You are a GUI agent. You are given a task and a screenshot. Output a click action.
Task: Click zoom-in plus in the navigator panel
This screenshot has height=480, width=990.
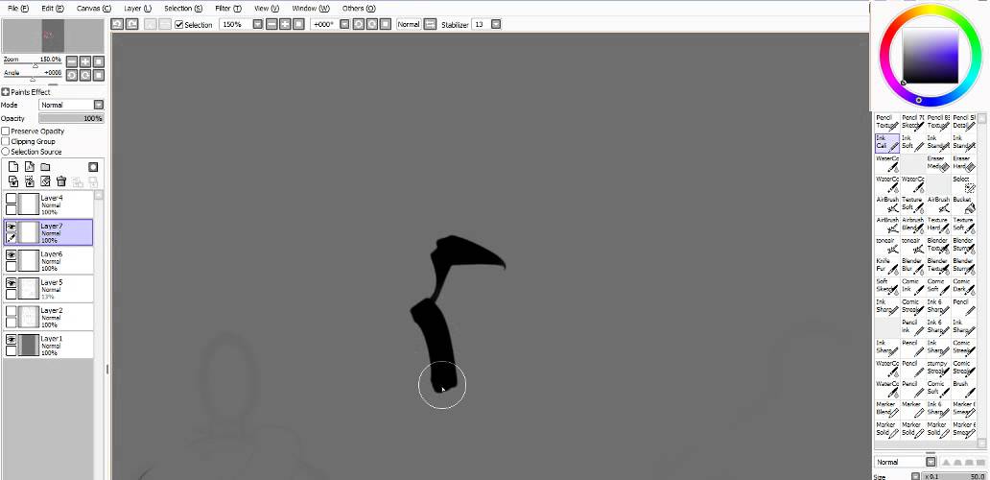[x=85, y=61]
